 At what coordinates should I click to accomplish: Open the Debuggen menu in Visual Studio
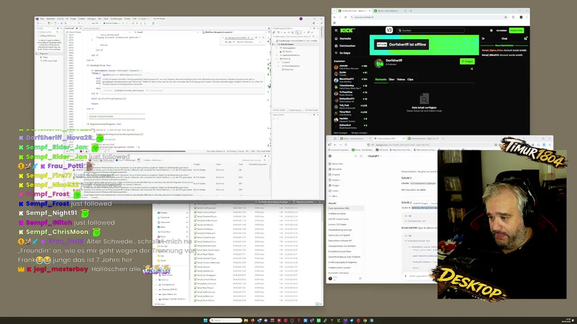click(92, 18)
